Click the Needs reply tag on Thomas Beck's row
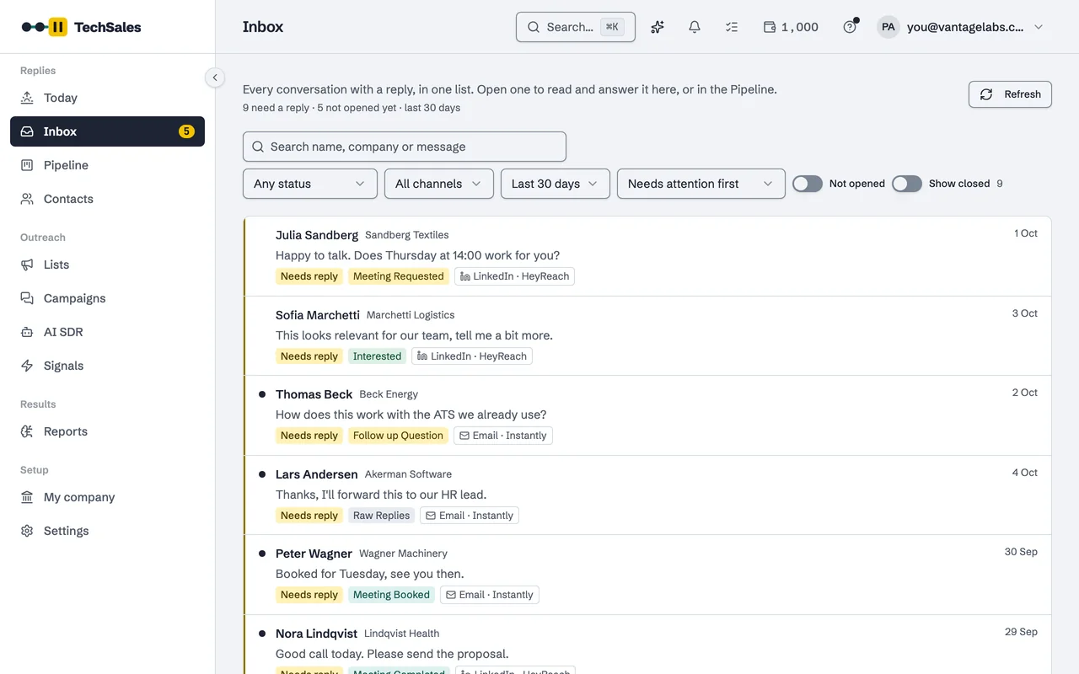The height and width of the screenshot is (674, 1079). click(309, 436)
